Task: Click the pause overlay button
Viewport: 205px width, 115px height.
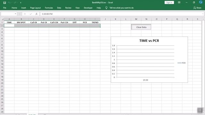Action: point(200,110)
